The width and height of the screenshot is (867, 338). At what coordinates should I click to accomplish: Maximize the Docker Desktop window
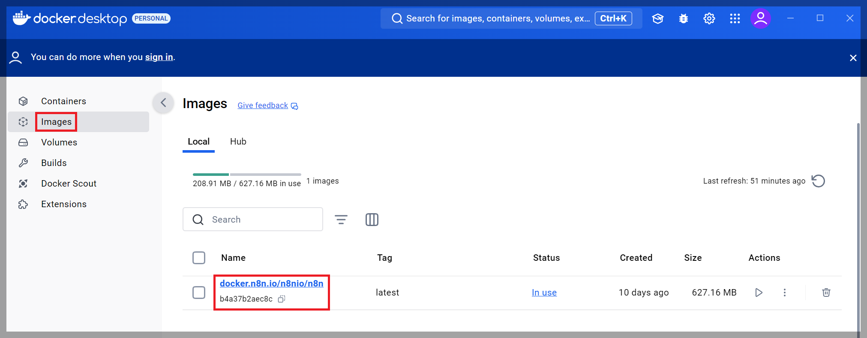(x=820, y=18)
